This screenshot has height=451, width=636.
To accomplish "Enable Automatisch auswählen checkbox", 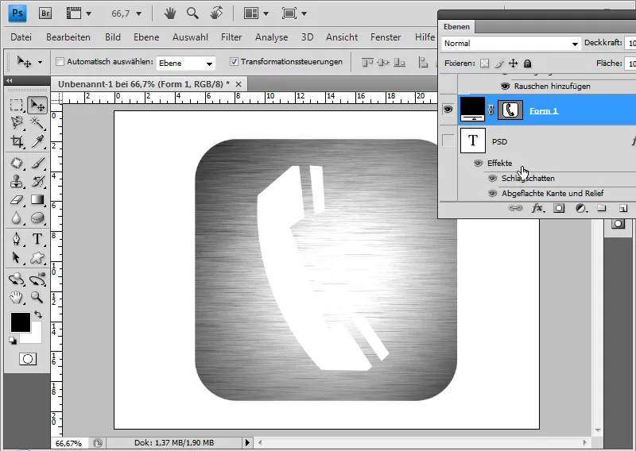I will point(60,62).
